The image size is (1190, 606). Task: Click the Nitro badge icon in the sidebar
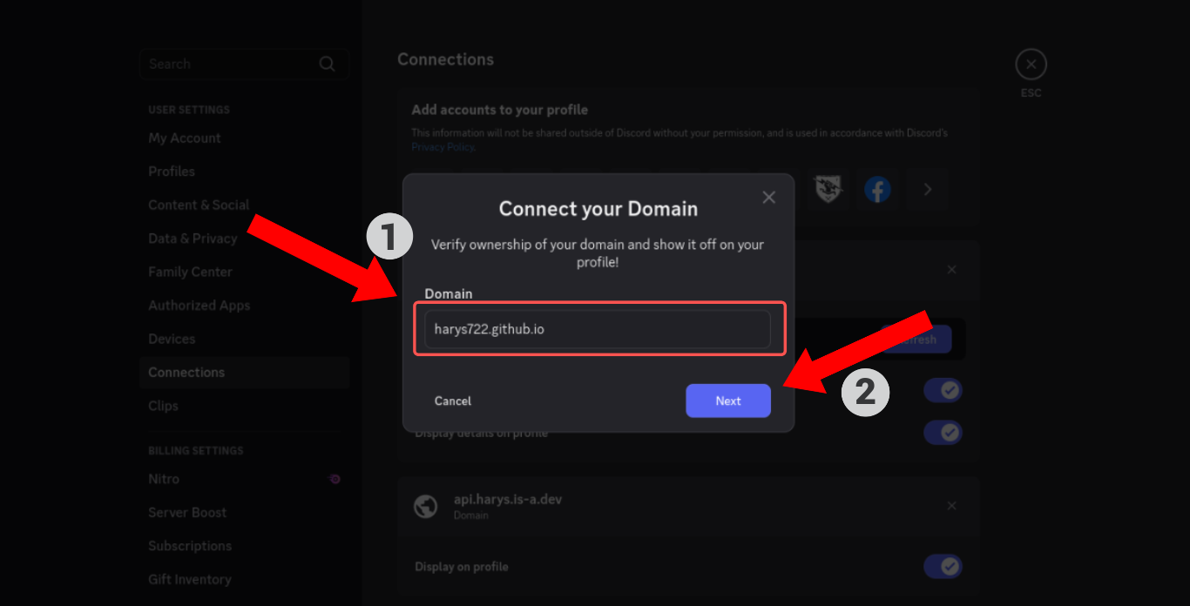coord(335,479)
